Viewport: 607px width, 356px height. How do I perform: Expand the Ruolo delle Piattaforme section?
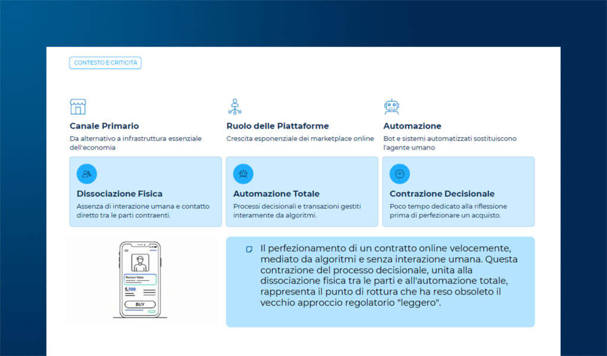coord(277,126)
